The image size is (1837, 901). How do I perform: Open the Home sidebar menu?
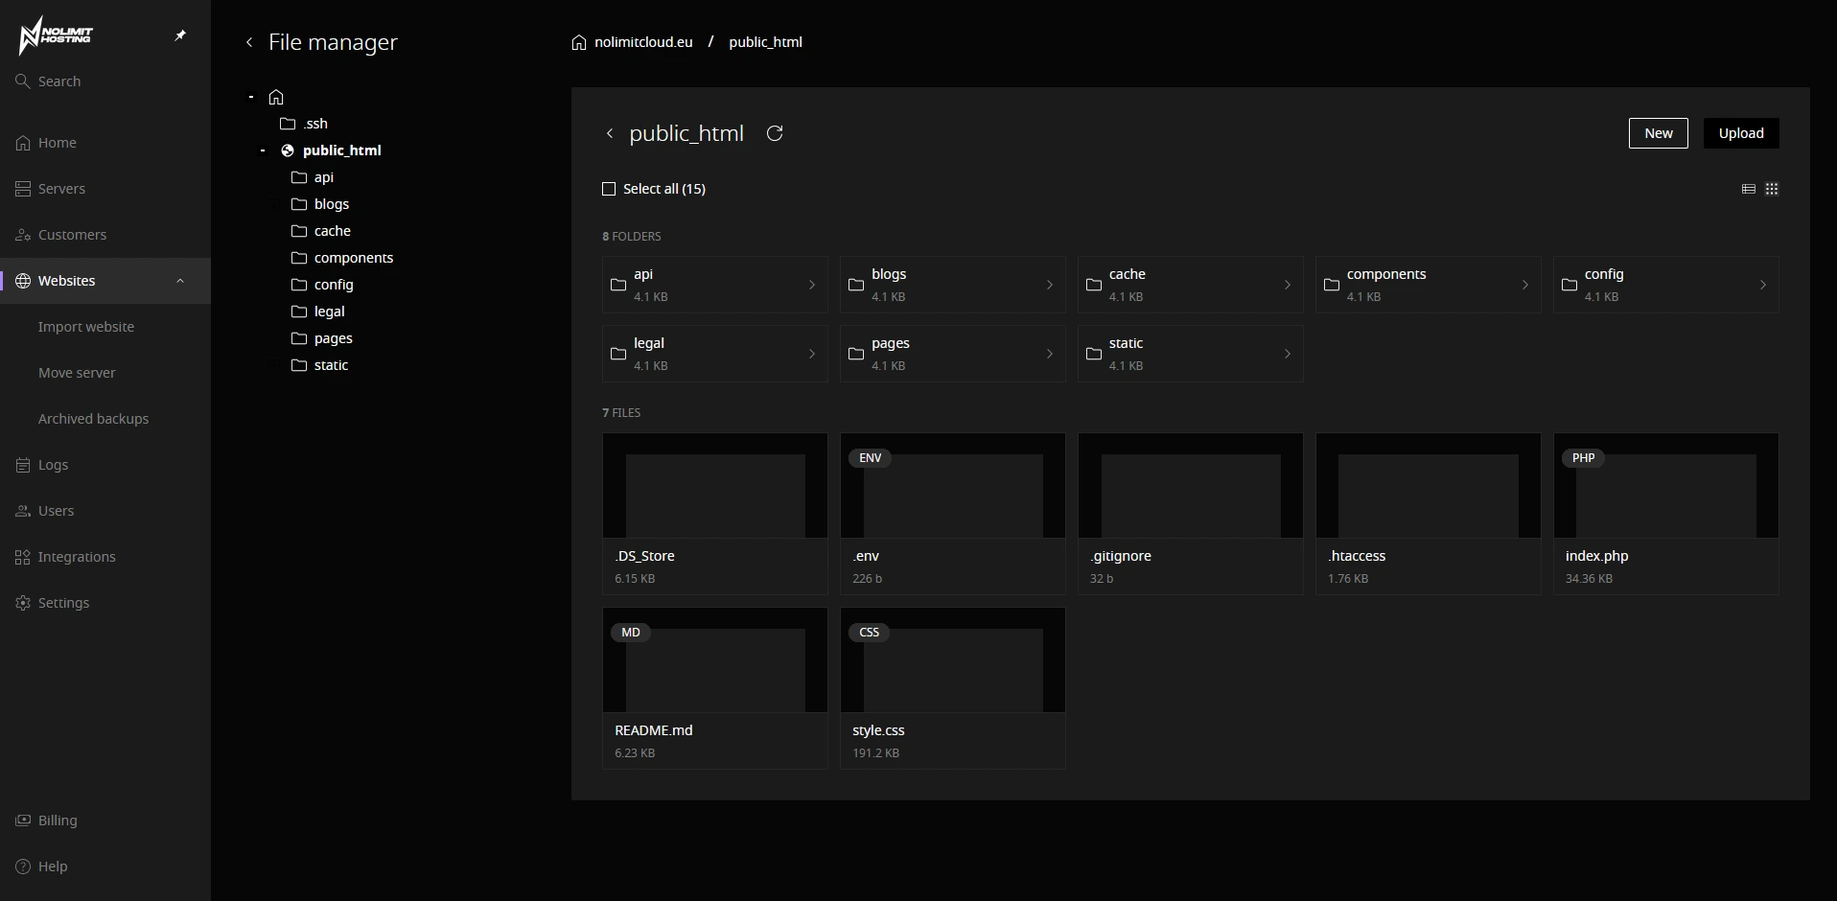pos(105,143)
